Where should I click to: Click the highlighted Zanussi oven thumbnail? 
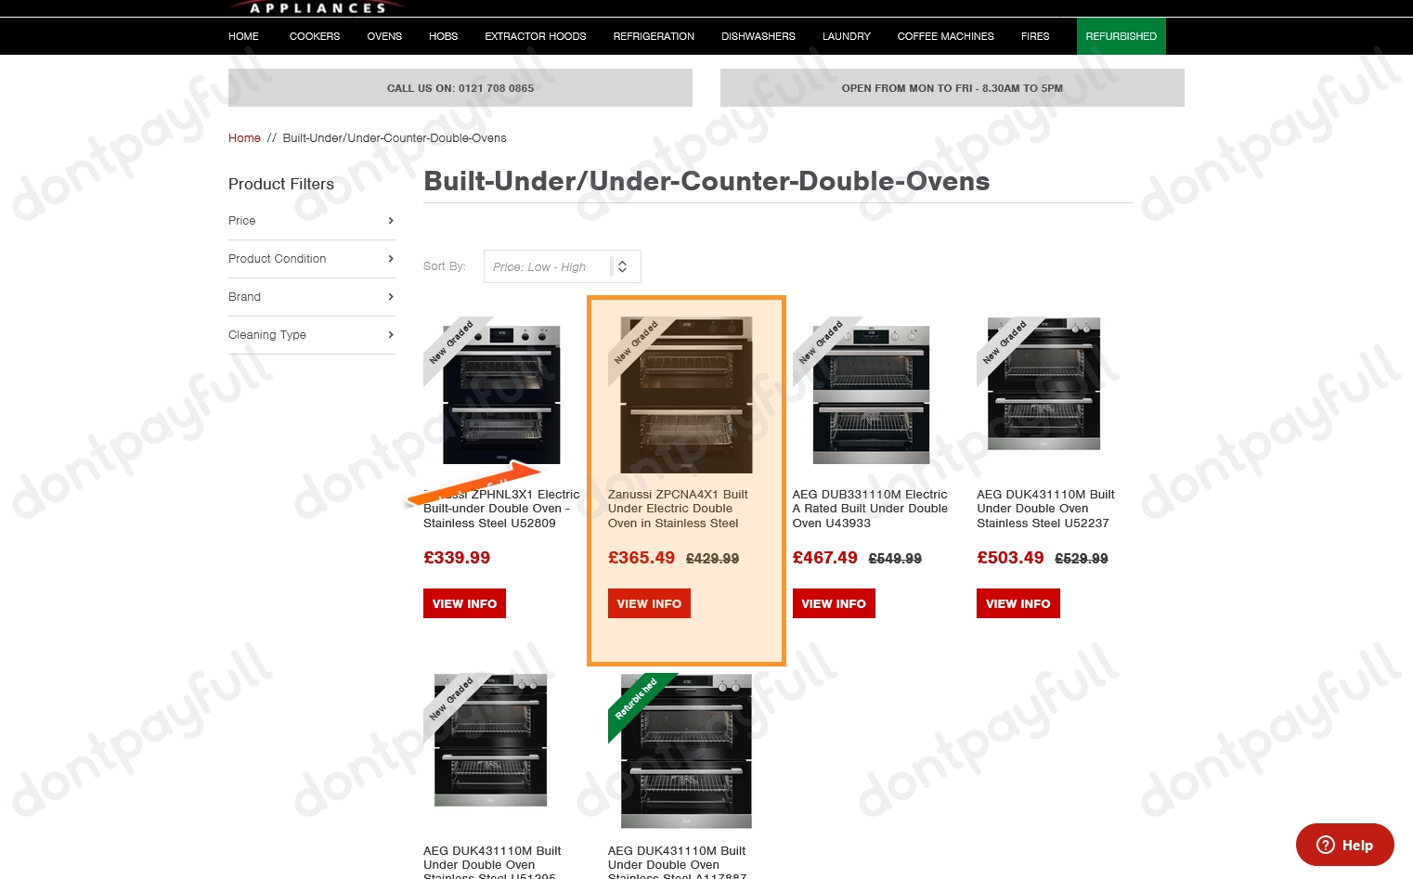tap(686, 394)
